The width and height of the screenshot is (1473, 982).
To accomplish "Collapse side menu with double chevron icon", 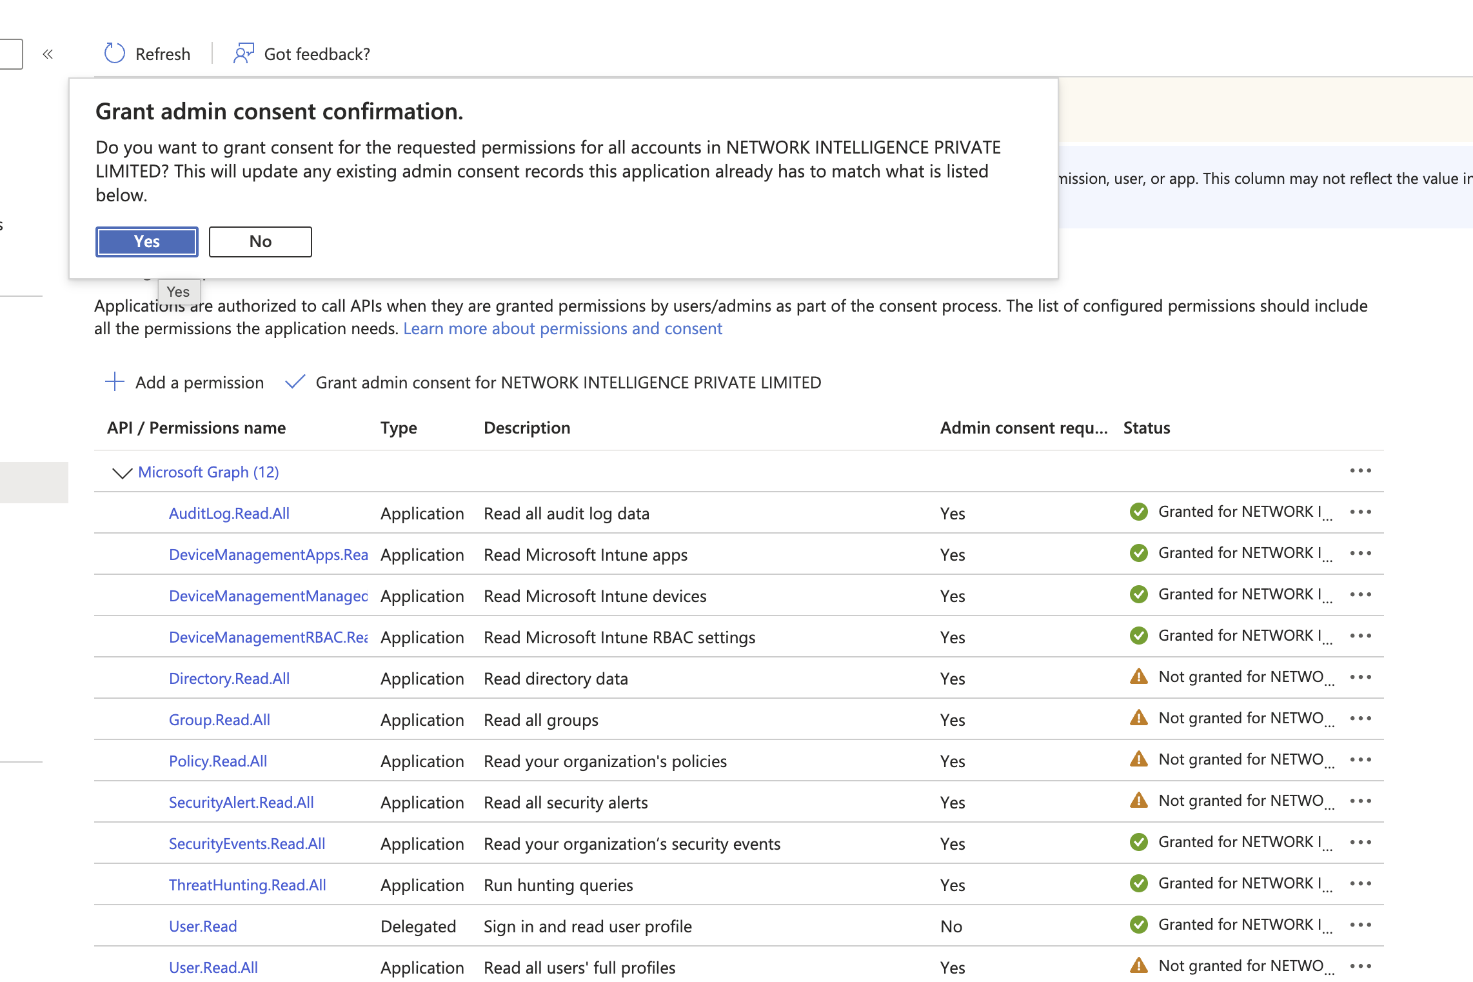I will tap(48, 54).
